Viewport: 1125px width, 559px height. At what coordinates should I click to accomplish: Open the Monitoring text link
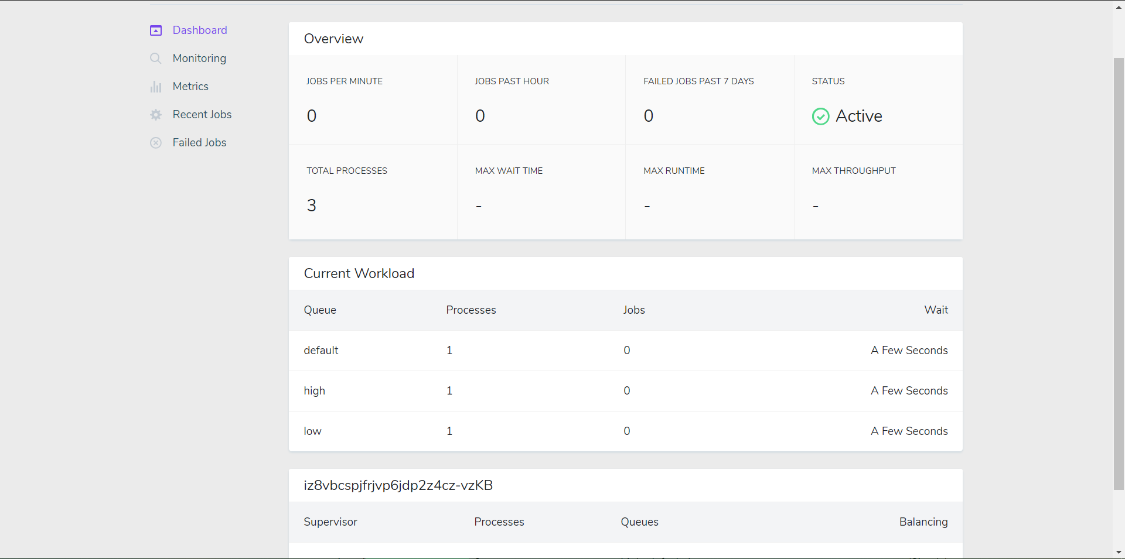point(199,59)
